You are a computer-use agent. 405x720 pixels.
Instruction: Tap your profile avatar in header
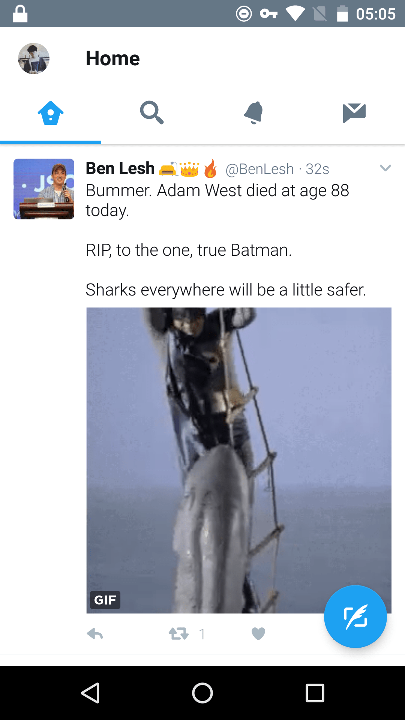coord(34,58)
